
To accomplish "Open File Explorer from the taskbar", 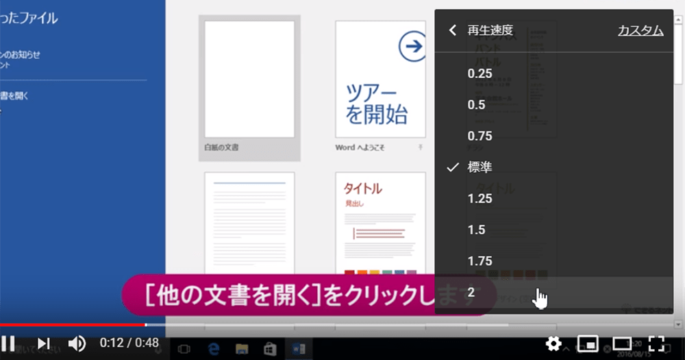I will (242, 348).
